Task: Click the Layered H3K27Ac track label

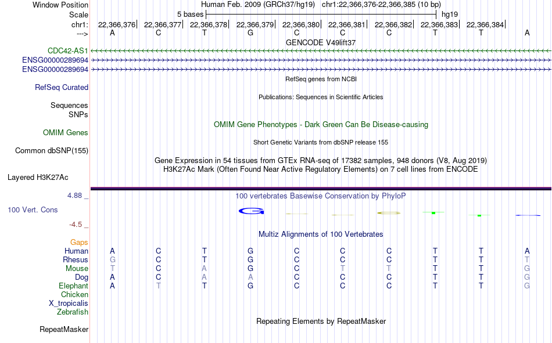Action: tap(38, 178)
